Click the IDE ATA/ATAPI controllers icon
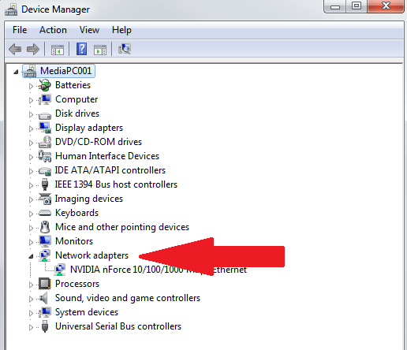The height and width of the screenshot is (350, 407). pyautogui.click(x=45, y=171)
